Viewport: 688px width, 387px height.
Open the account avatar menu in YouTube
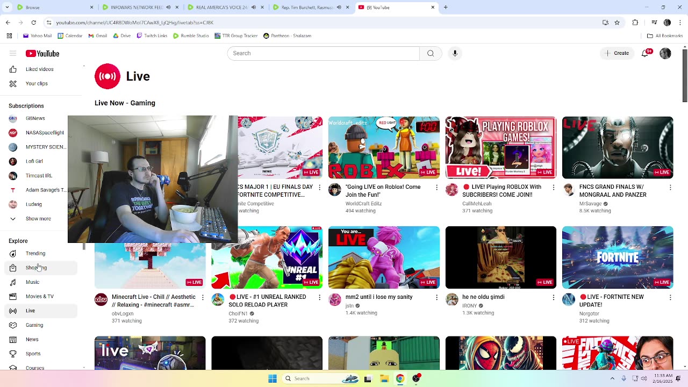(x=665, y=53)
